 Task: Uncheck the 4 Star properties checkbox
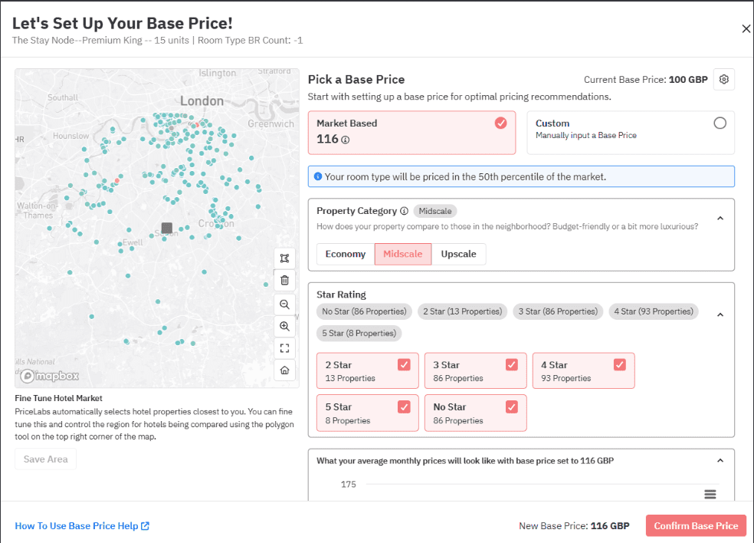coord(619,365)
